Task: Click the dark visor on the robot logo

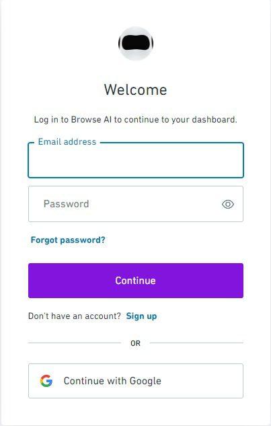Action: (x=136, y=43)
